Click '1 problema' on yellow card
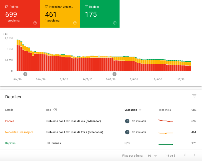 [52, 21]
